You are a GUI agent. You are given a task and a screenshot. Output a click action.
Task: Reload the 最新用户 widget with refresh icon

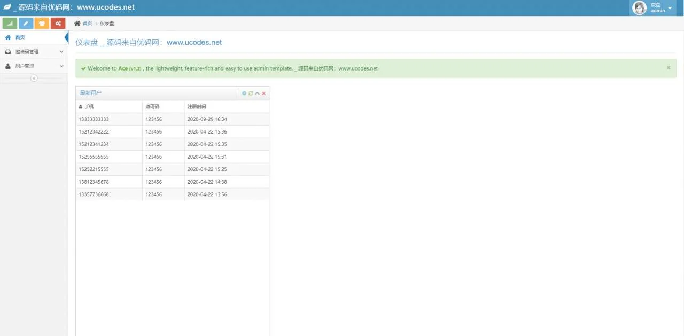251,93
